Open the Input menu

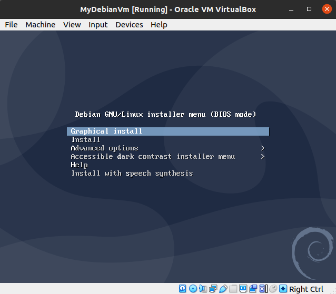(x=98, y=25)
